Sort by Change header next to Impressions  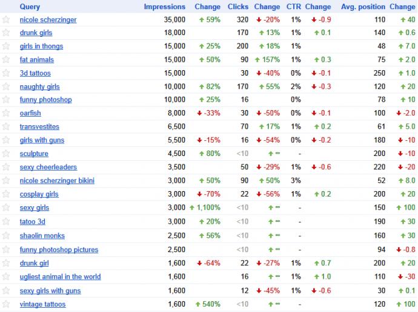pos(207,7)
